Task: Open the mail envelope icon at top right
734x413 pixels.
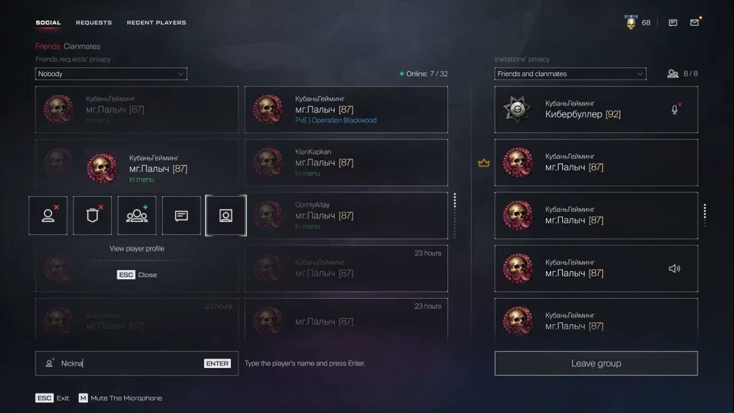Action: (x=694, y=23)
